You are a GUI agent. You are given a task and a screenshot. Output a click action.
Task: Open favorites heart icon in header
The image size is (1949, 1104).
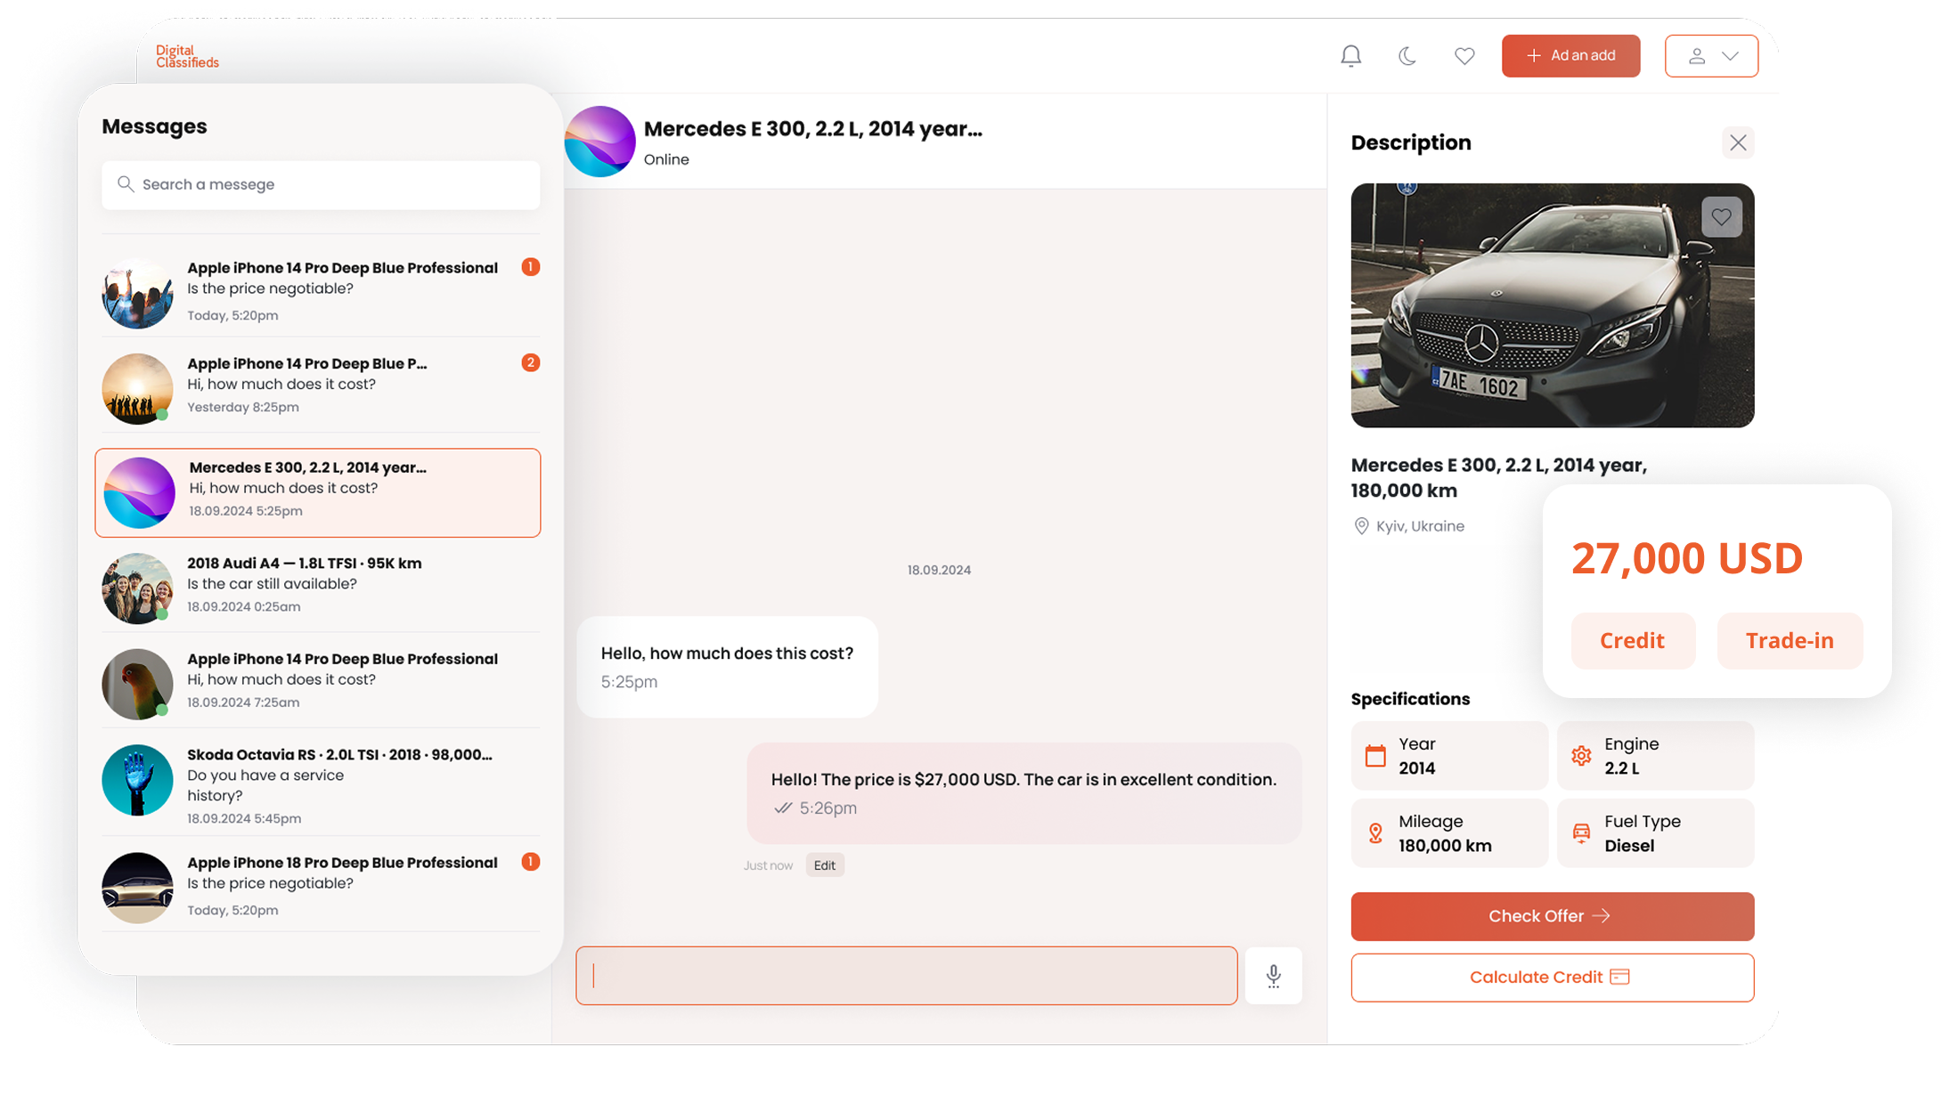pyautogui.click(x=1464, y=56)
